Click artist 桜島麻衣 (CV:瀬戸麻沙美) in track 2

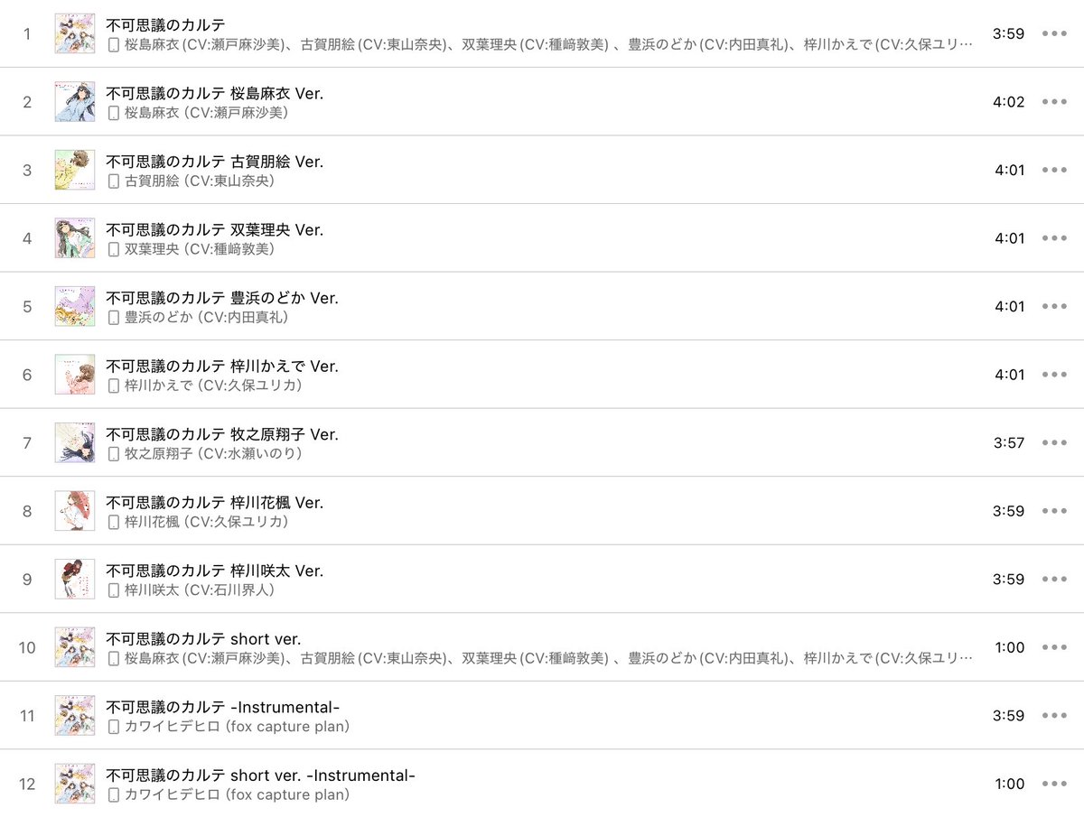(207, 113)
